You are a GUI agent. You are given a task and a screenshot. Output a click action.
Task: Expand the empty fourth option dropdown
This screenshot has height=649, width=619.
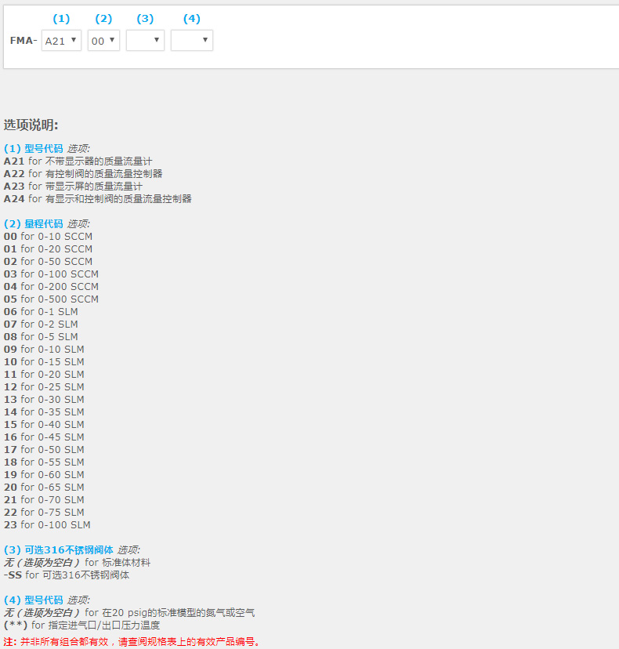pos(191,41)
